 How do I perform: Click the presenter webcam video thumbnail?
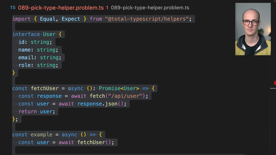[253, 29]
